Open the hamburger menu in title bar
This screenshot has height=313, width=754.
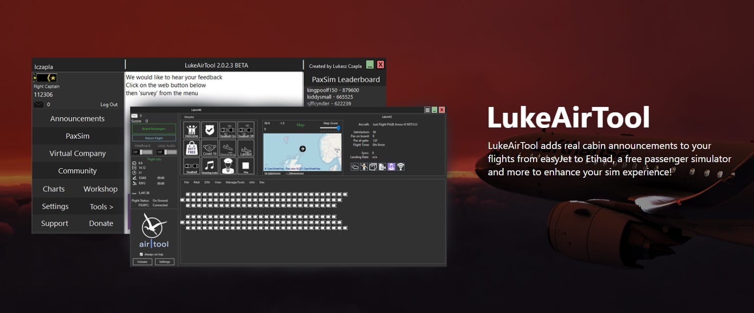(x=427, y=110)
